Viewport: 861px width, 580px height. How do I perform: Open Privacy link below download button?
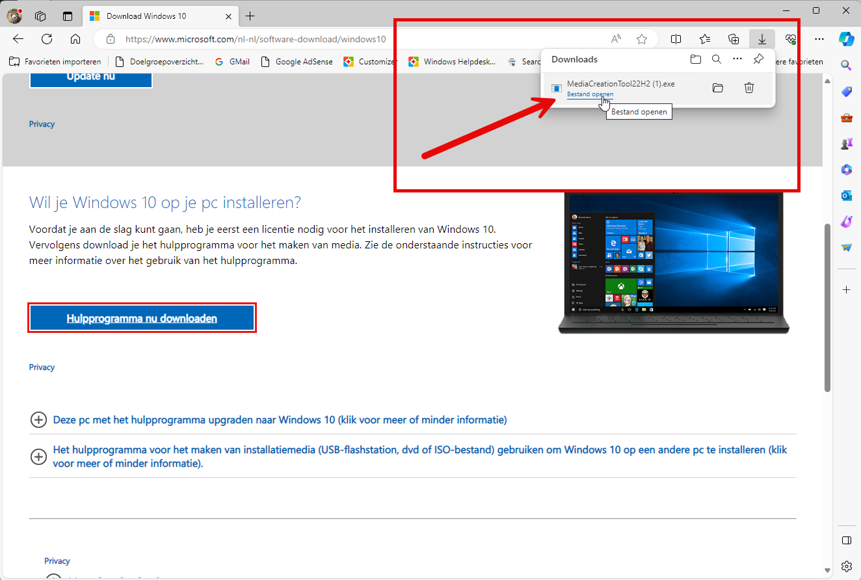point(42,367)
